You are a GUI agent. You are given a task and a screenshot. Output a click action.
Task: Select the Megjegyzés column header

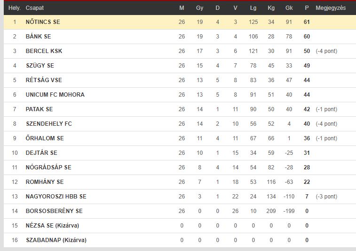click(x=331, y=8)
